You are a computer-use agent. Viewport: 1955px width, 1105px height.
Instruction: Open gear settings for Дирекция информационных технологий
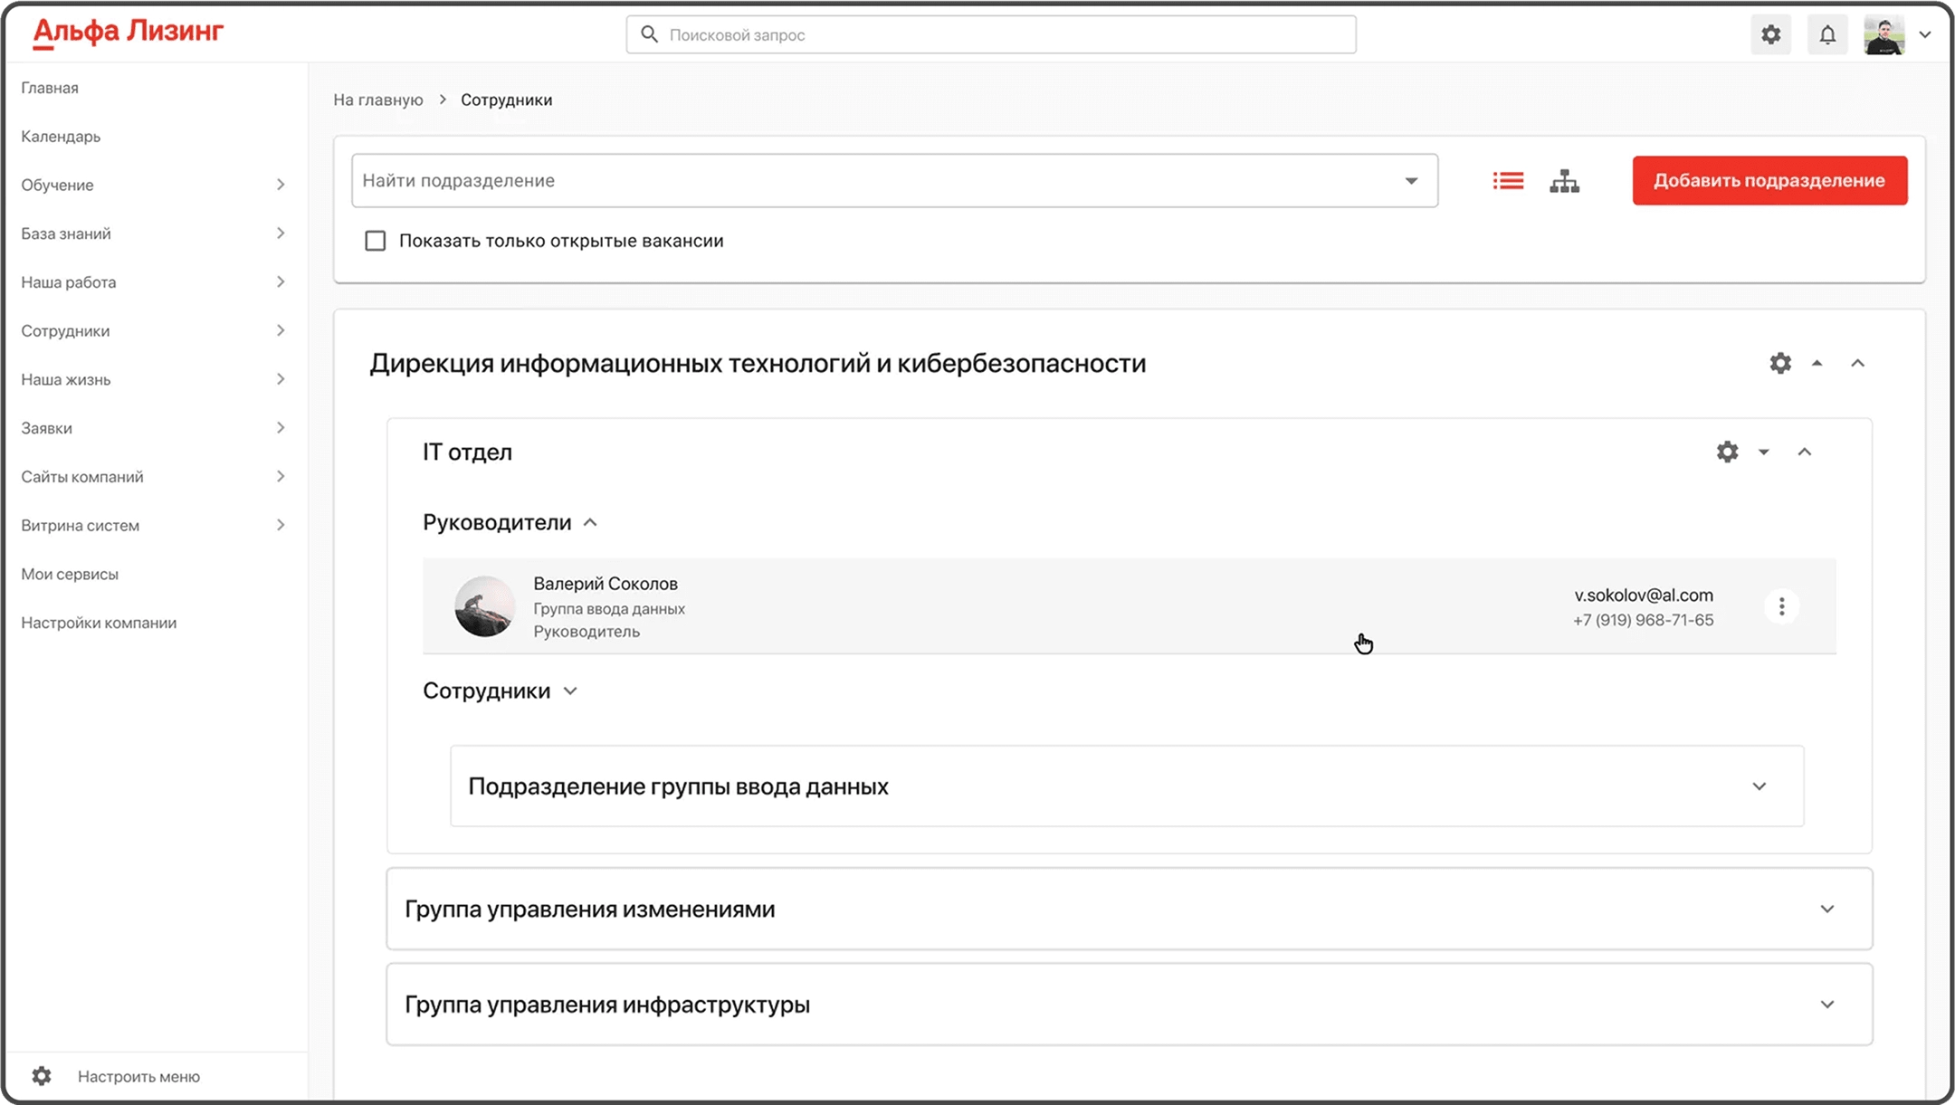click(x=1780, y=363)
